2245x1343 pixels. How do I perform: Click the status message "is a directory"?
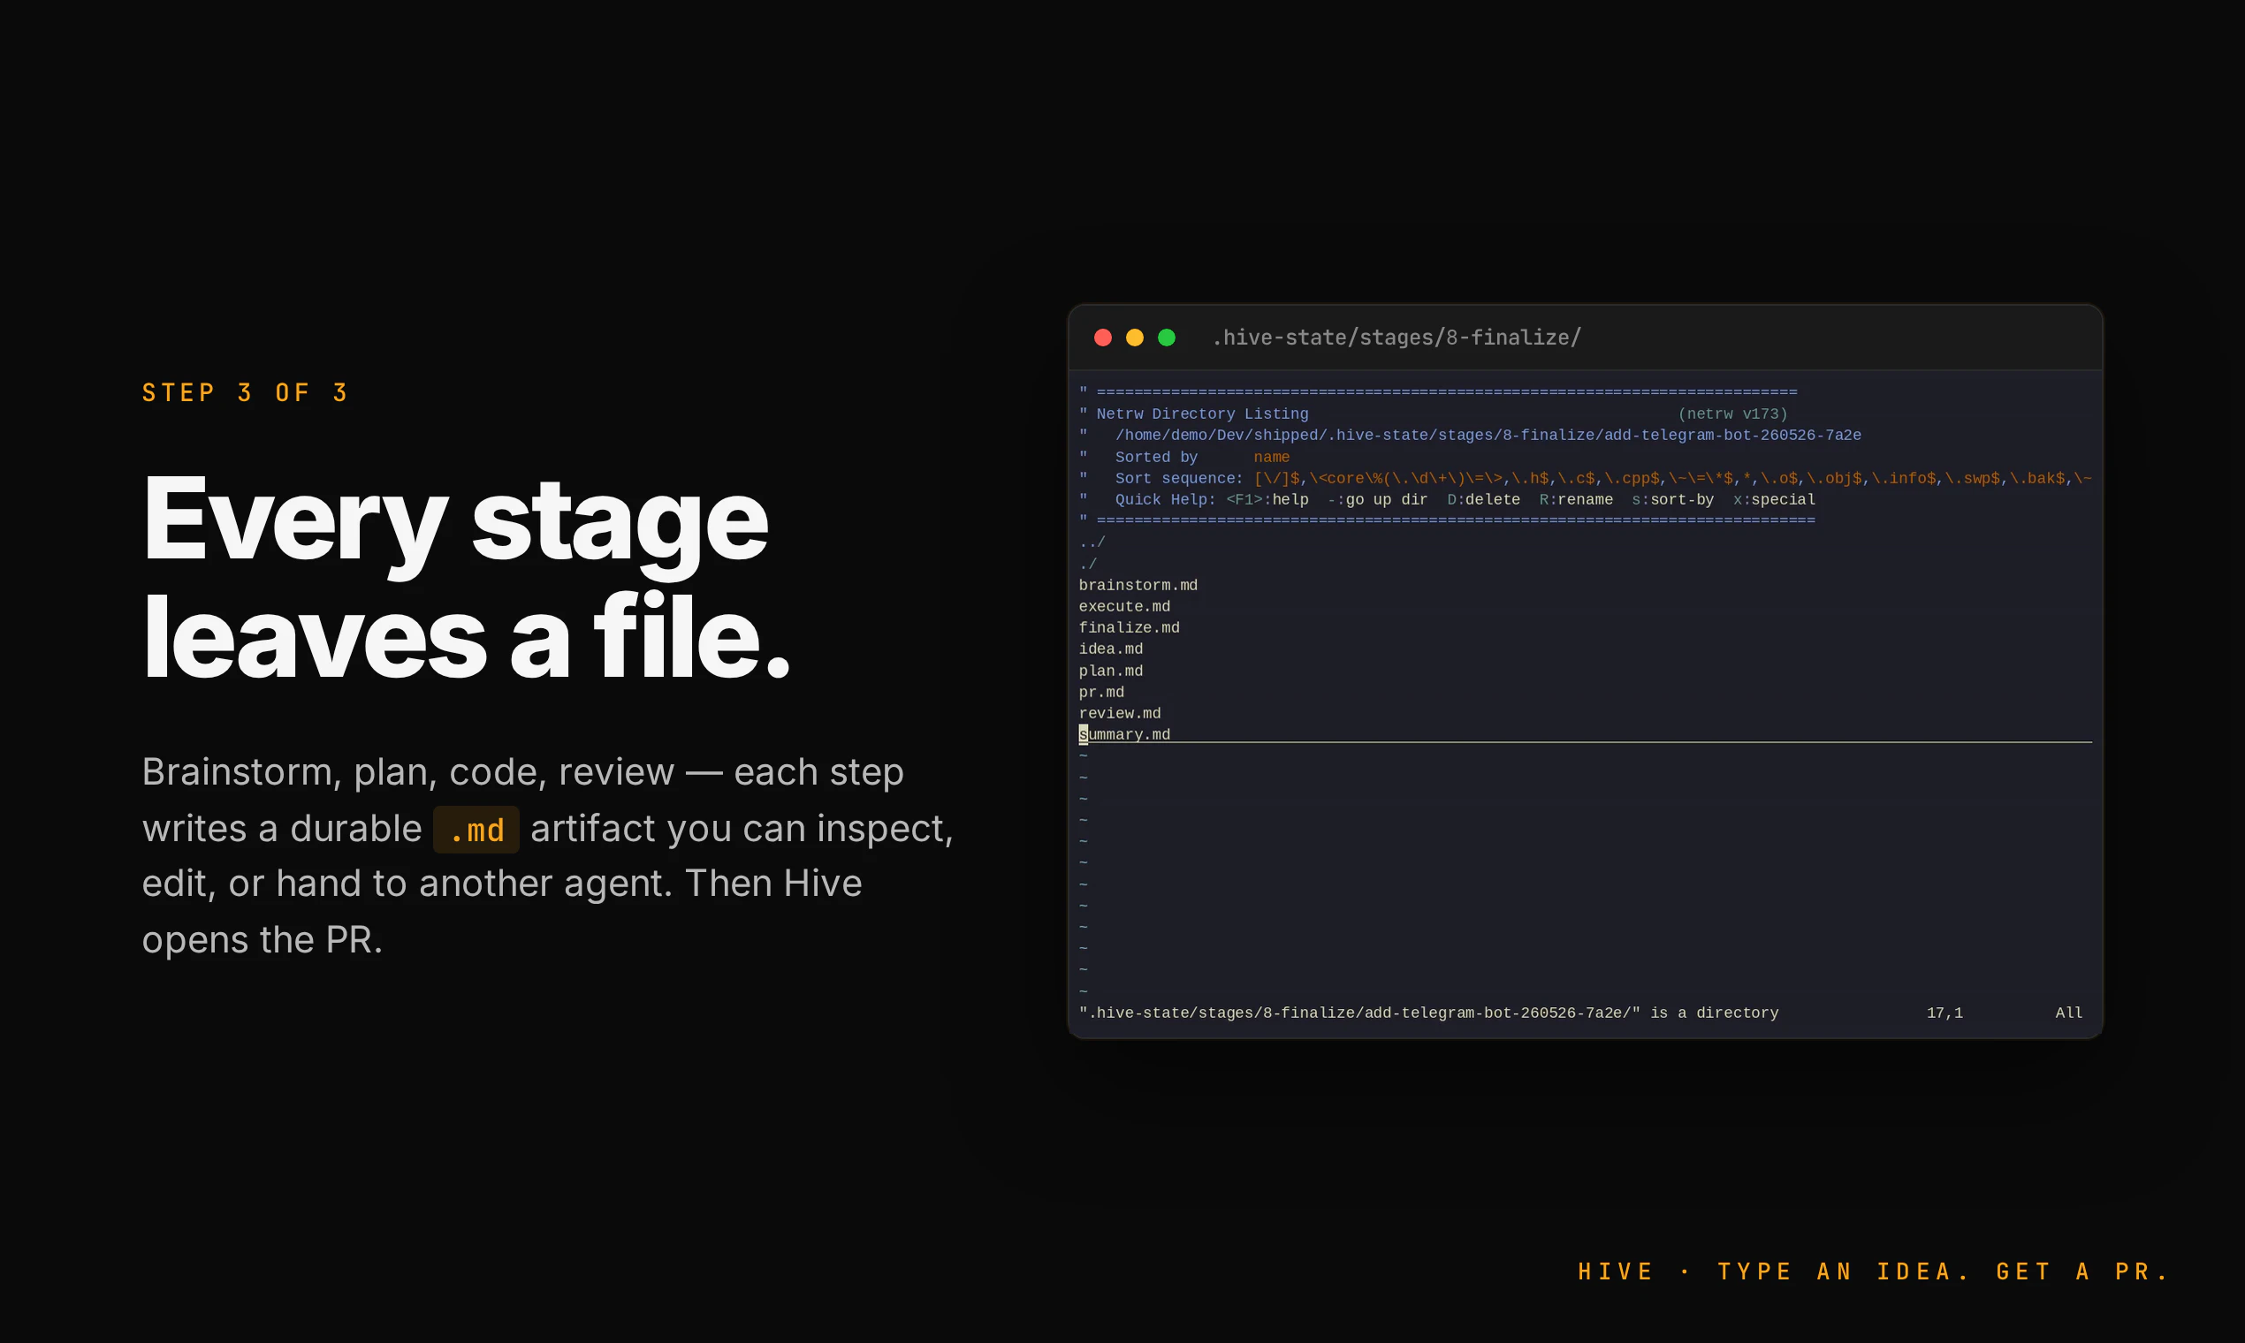coord(1715,1013)
